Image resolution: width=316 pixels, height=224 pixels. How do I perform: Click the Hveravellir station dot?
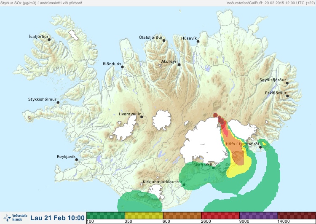[x=142, y=117]
